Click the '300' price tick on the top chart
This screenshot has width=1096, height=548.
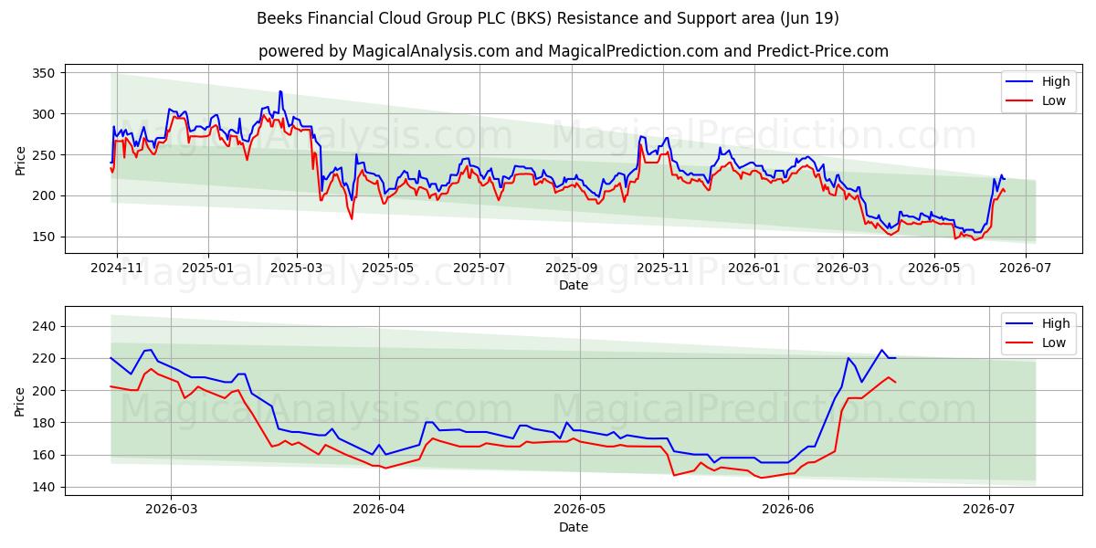pos(45,114)
